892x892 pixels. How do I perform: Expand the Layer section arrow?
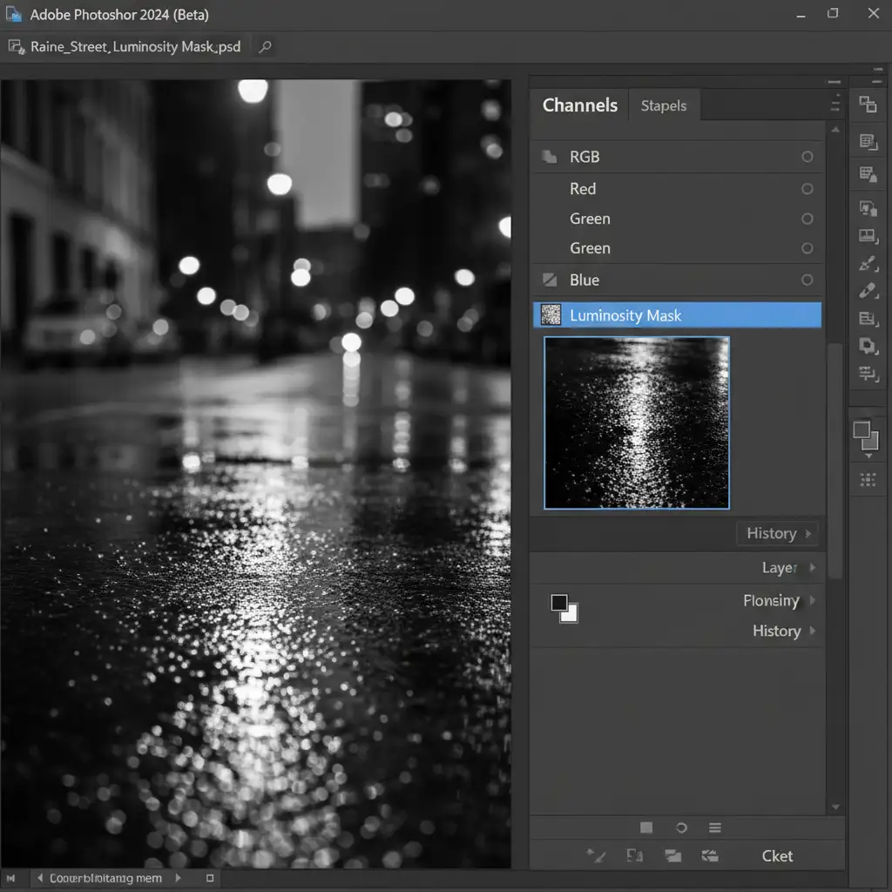pyautogui.click(x=813, y=568)
